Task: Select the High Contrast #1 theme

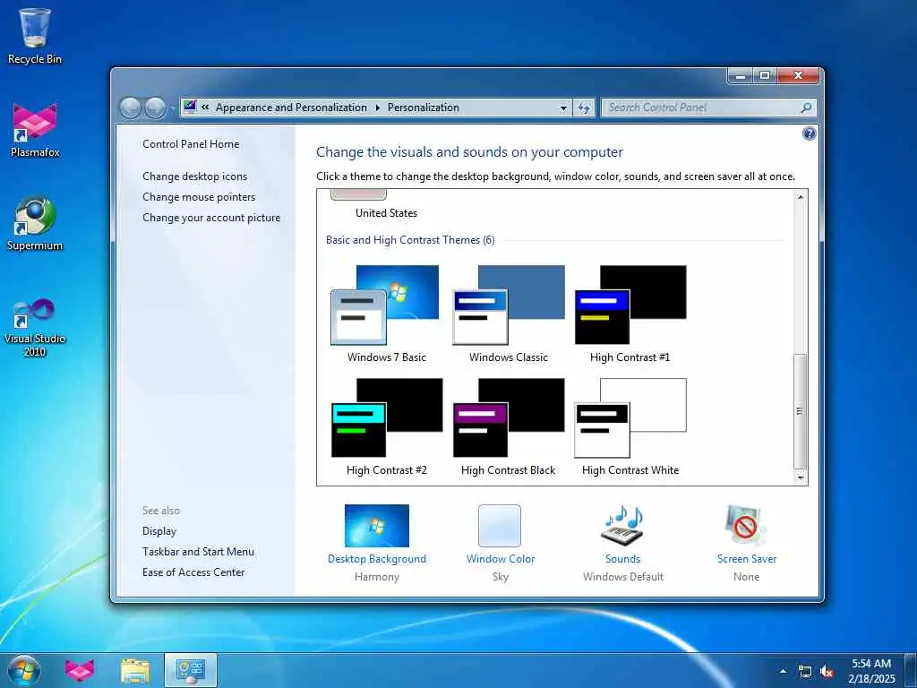Action: pos(630,314)
